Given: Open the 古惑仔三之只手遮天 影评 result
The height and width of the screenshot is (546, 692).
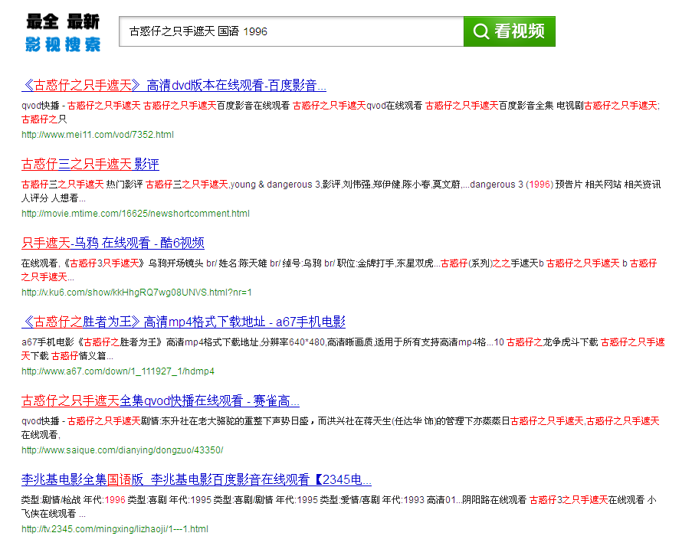Looking at the screenshot, I should (90, 164).
